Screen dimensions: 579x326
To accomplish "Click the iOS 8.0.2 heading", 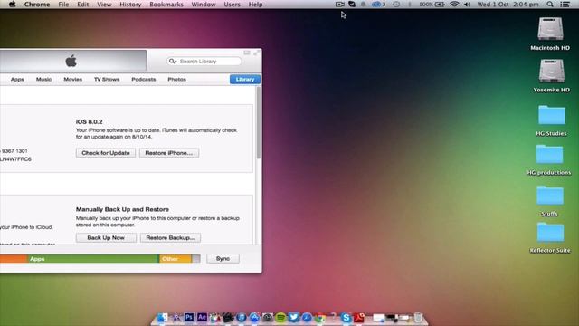I will (x=89, y=122).
